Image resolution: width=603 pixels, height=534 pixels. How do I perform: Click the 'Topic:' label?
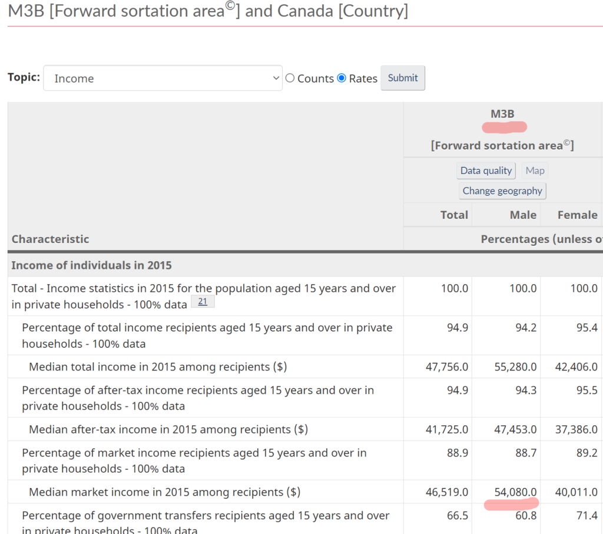tap(24, 77)
